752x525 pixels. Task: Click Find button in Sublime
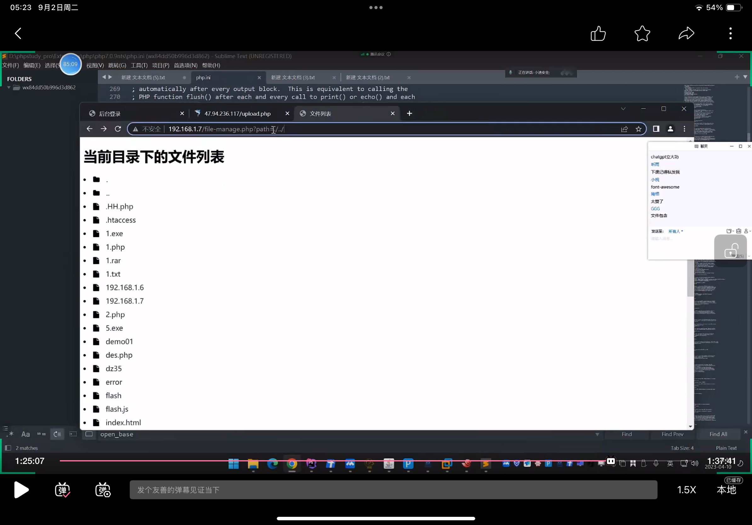click(x=627, y=434)
